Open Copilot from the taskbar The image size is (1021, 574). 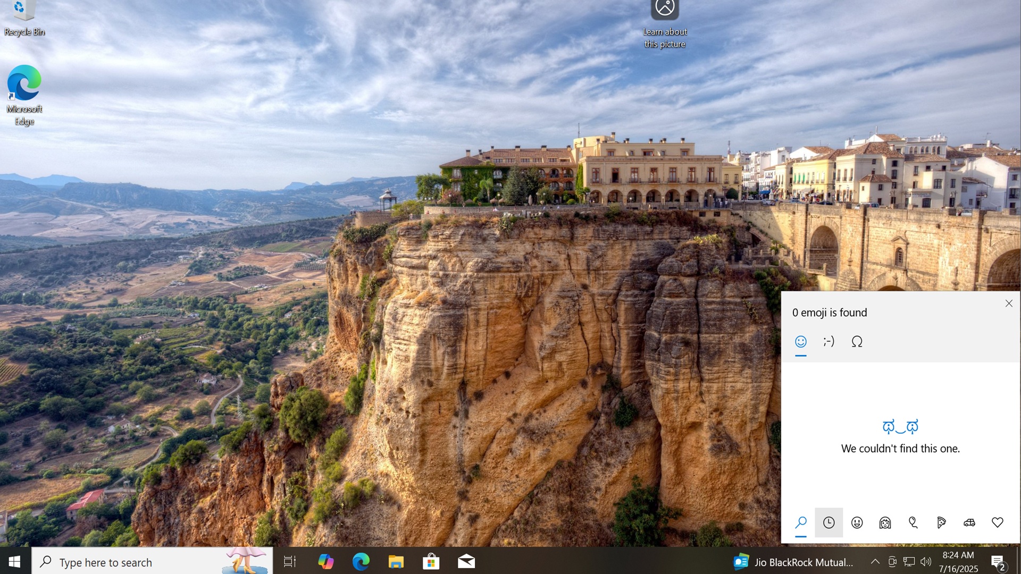(325, 562)
